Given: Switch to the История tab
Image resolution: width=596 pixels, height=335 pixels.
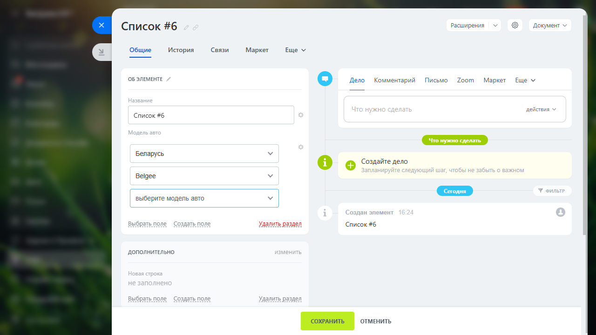Looking at the screenshot, I should pos(181,50).
